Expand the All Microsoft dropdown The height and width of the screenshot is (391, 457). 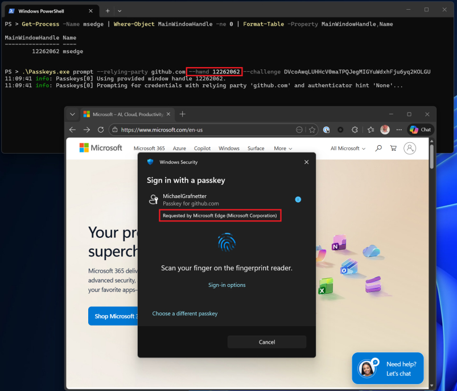tap(348, 149)
